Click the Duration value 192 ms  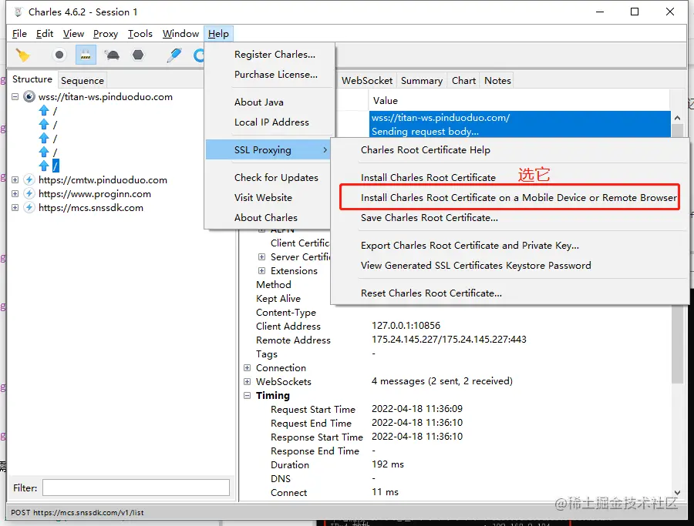tap(388, 464)
